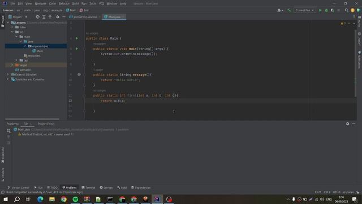The width and height of the screenshot is (362, 204).
Task: Collapse the org.example package
Action: point(25,46)
